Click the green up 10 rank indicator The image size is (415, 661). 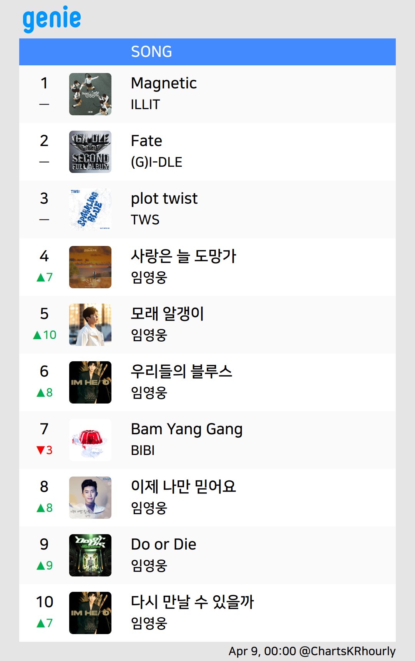[45, 335]
